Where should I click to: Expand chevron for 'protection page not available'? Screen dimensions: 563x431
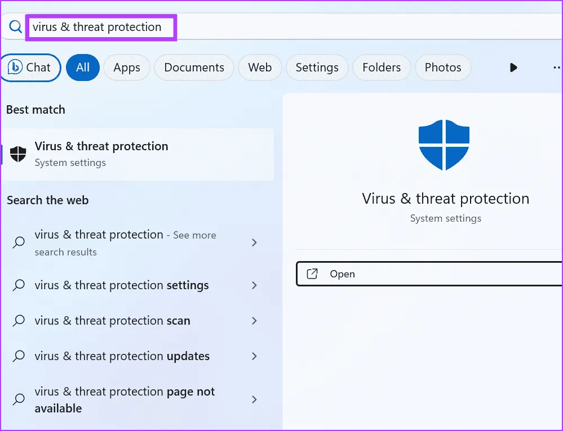coord(254,399)
